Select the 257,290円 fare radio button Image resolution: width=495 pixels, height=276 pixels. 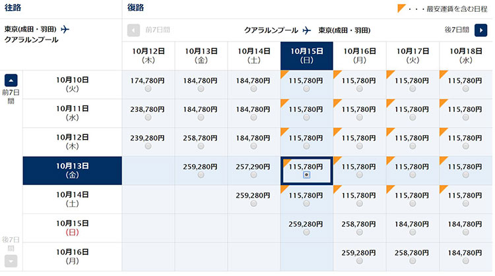253,175
